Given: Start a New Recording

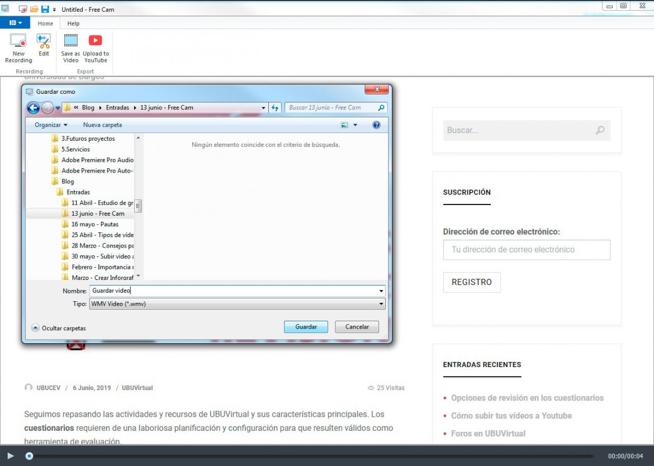Looking at the screenshot, I should pos(18,49).
